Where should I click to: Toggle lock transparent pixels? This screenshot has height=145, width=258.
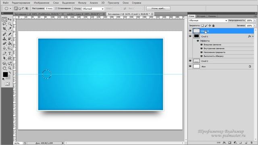click(202, 26)
